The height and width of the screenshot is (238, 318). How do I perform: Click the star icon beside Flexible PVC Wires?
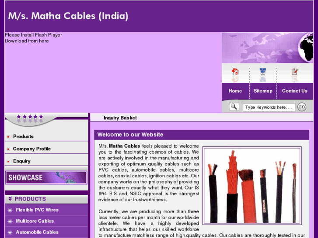(10, 210)
